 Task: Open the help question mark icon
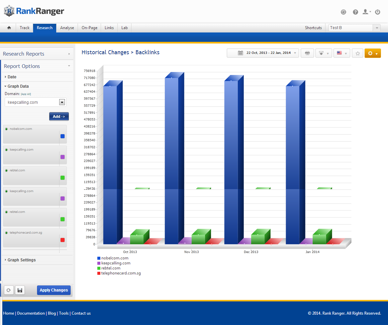tap(355, 12)
